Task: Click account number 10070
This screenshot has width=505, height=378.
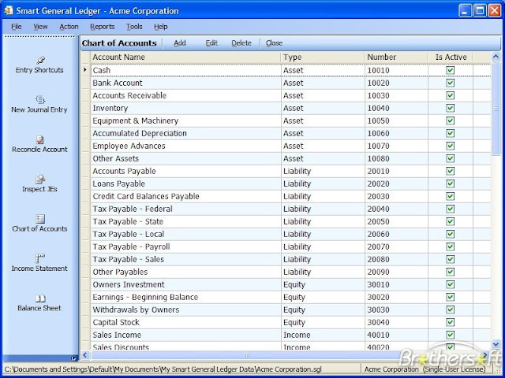Action: tap(379, 146)
